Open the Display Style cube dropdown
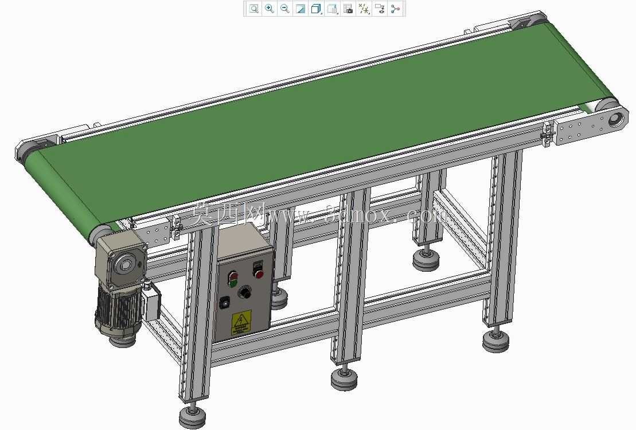 click(317, 9)
